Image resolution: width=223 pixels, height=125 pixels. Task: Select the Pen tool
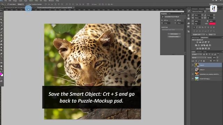click(1, 54)
